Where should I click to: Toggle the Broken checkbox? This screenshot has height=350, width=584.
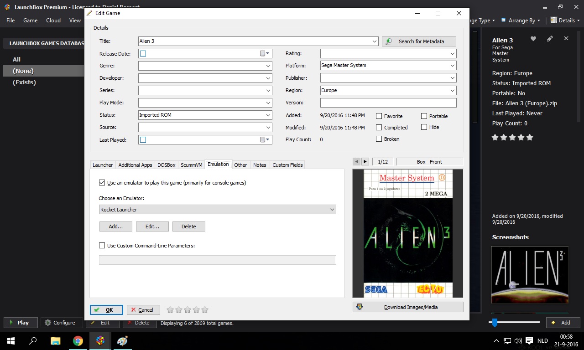[379, 139]
